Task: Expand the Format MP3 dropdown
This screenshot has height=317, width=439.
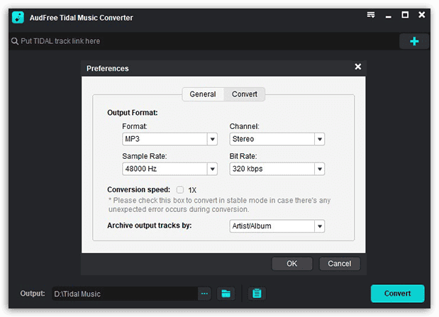Action: [x=212, y=139]
